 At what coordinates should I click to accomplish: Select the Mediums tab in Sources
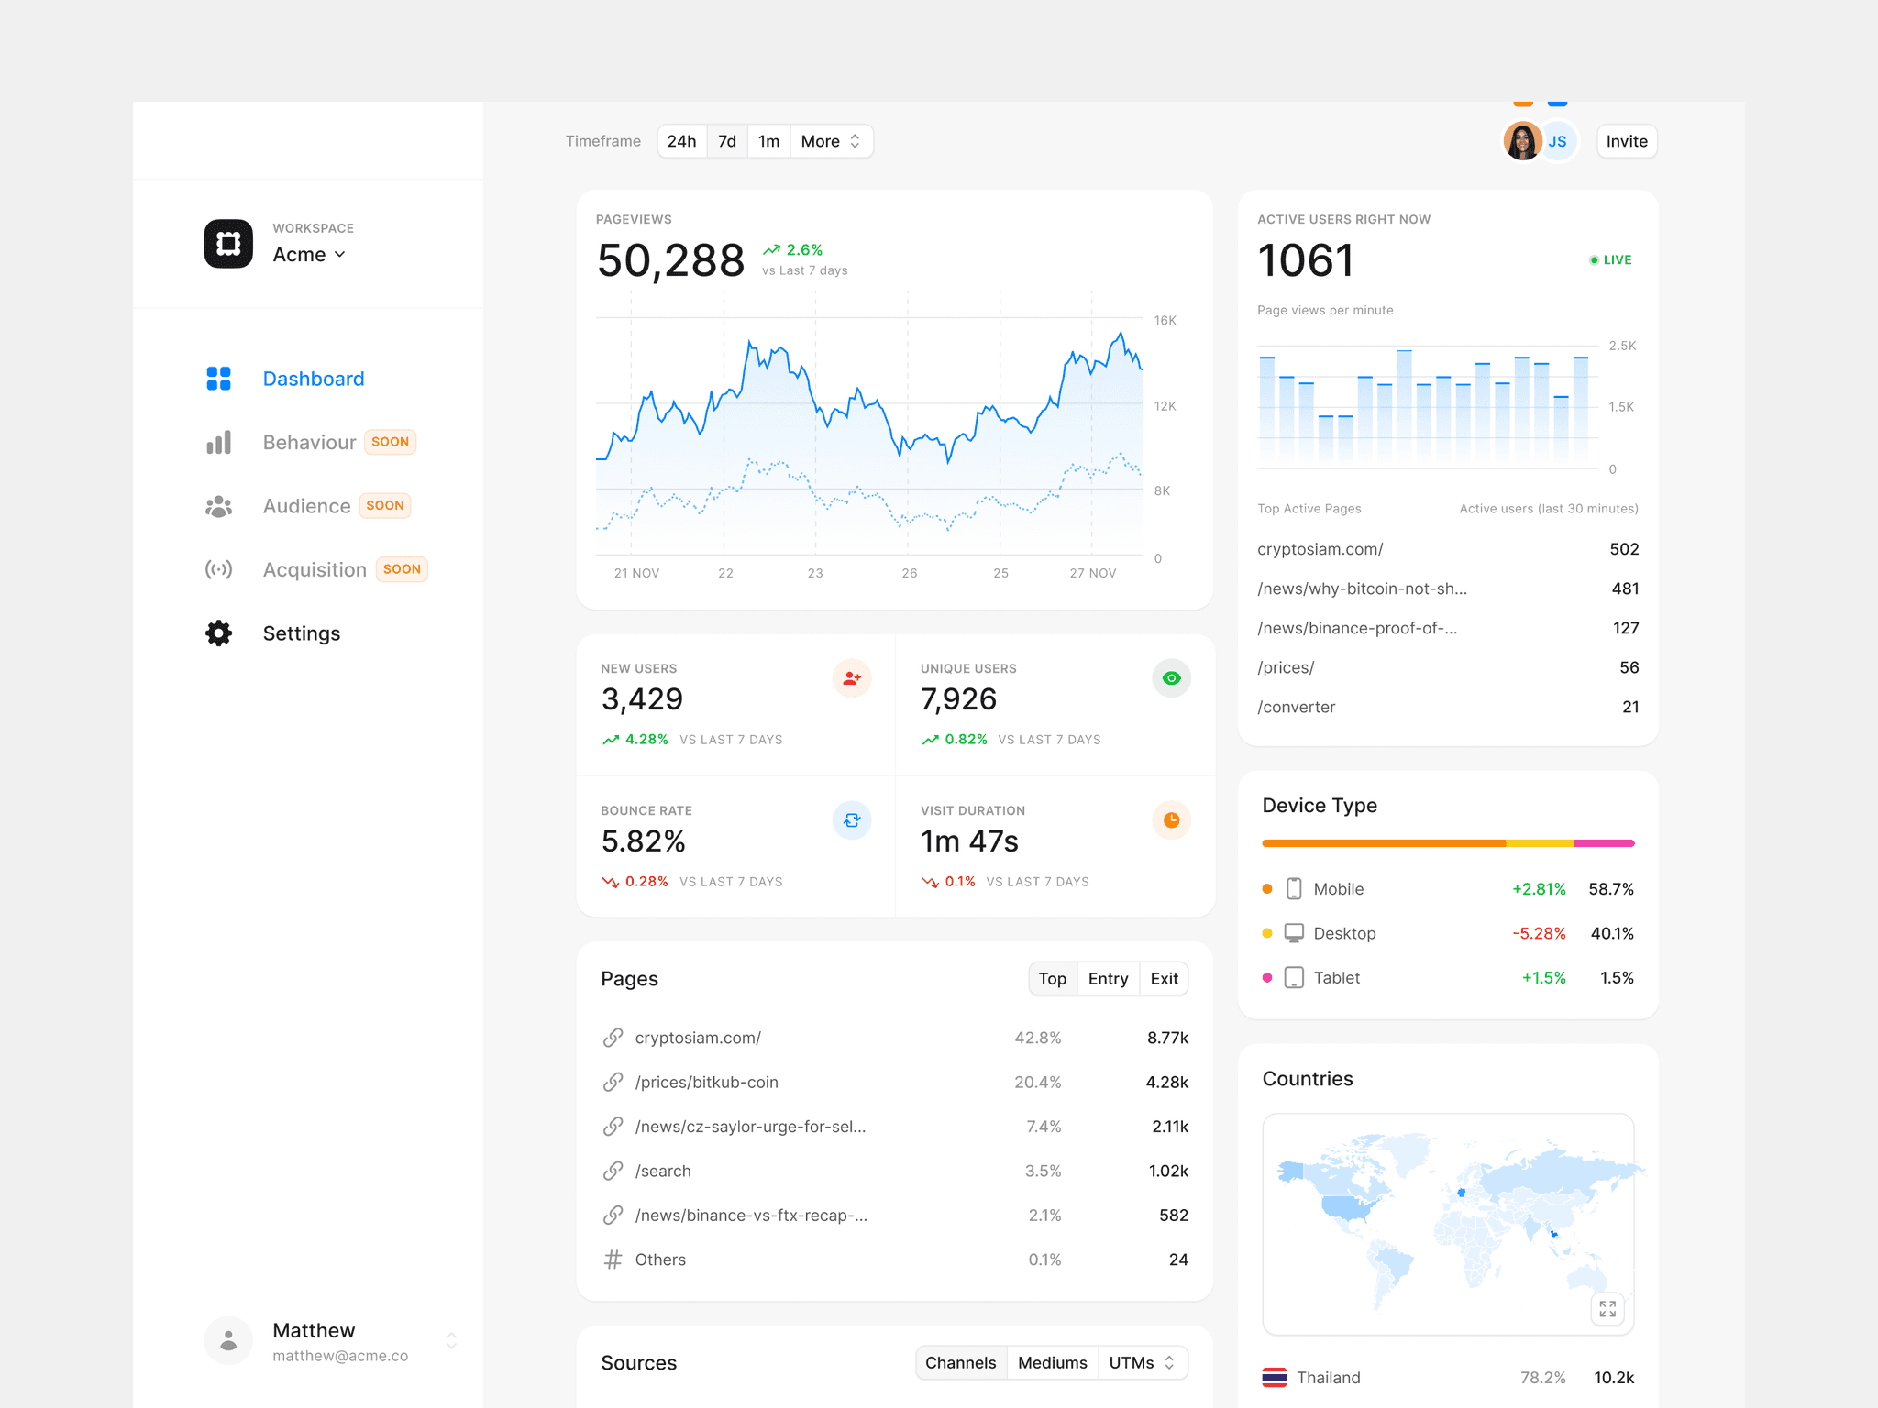point(1052,1363)
